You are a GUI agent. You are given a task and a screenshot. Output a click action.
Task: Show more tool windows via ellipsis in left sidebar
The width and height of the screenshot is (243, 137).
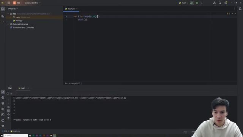pos(3,22)
